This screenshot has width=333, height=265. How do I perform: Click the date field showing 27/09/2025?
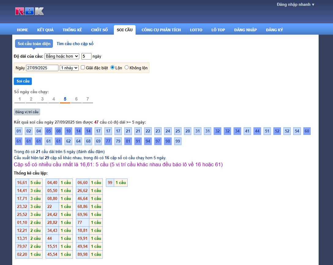click(x=42, y=68)
